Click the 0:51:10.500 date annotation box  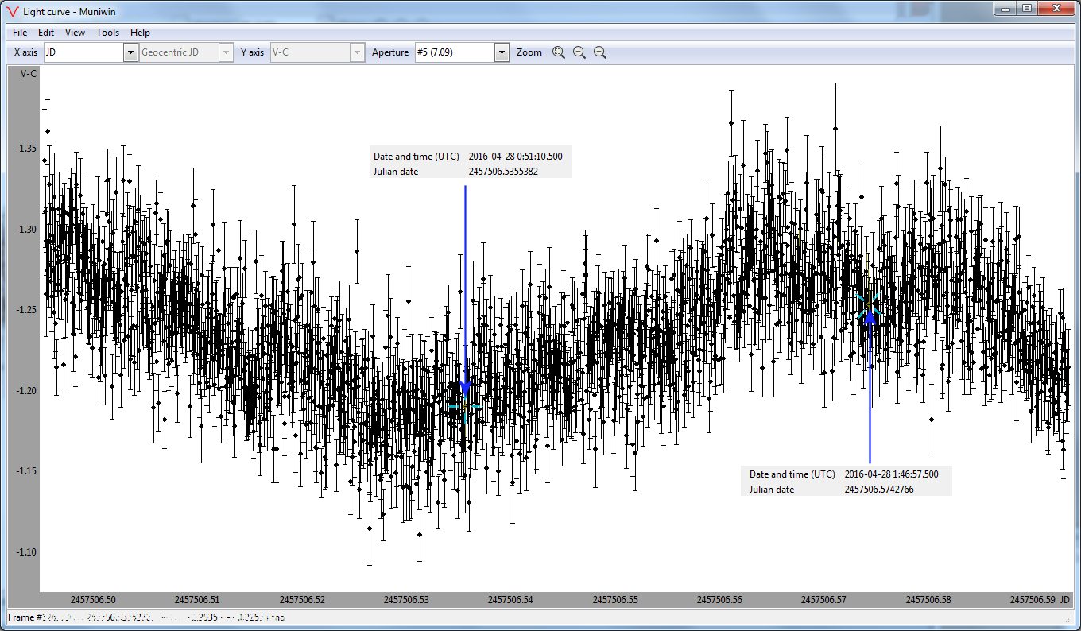[471, 164]
